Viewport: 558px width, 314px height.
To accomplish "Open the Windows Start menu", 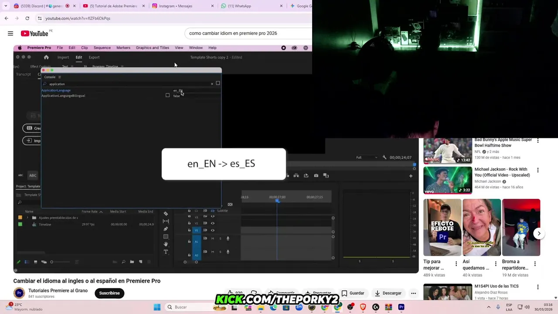I will click(x=157, y=307).
